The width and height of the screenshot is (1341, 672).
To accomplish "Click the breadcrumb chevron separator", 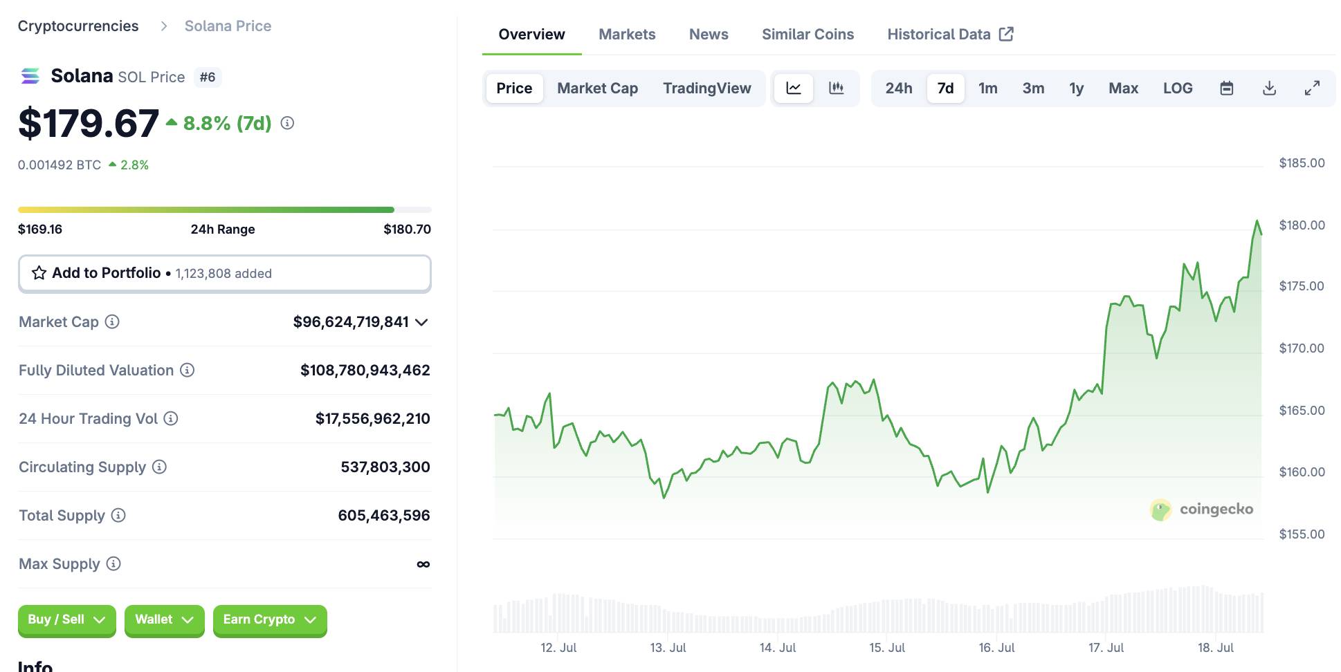I will pyautogui.click(x=164, y=26).
